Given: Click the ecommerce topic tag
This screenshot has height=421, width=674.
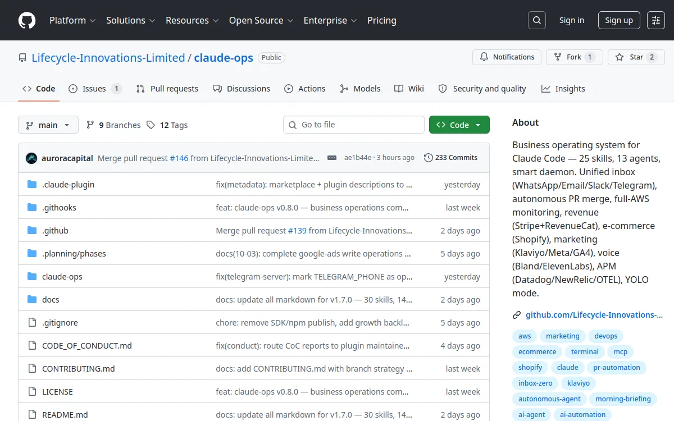Looking at the screenshot, I should [538, 352].
